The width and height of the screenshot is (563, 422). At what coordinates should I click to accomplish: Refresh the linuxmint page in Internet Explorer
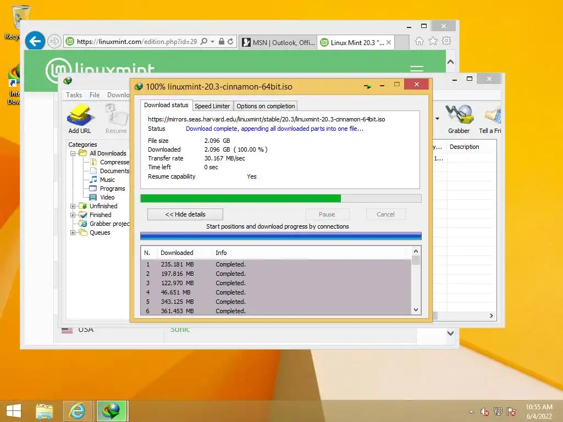pos(230,41)
